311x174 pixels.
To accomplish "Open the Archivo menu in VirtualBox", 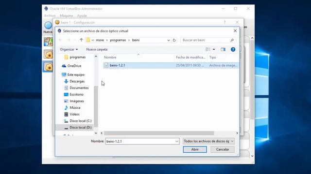I will tap(50, 15).
